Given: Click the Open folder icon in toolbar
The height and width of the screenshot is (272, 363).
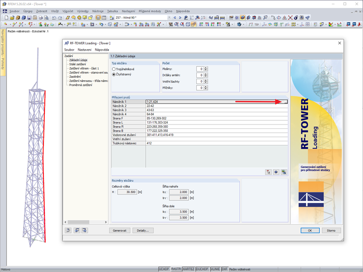Looking at the screenshot, I should pos(12,18).
